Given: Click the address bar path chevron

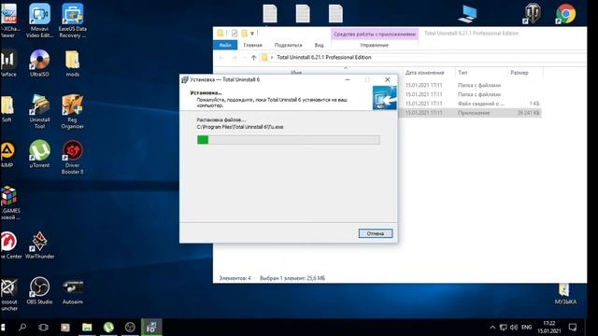Looking at the screenshot, I should coord(272,58).
